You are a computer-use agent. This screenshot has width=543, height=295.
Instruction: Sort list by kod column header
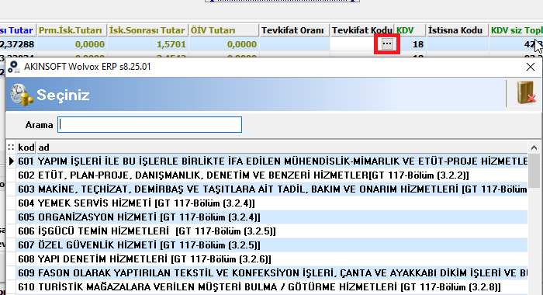tap(26, 147)
